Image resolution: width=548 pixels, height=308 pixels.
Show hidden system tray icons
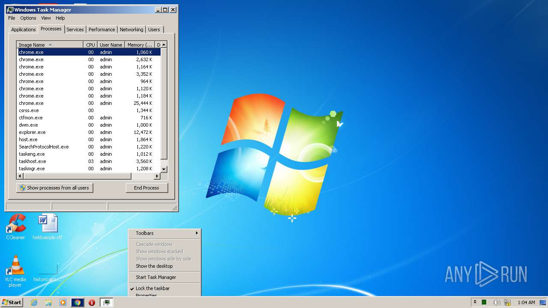coord(475,302)
